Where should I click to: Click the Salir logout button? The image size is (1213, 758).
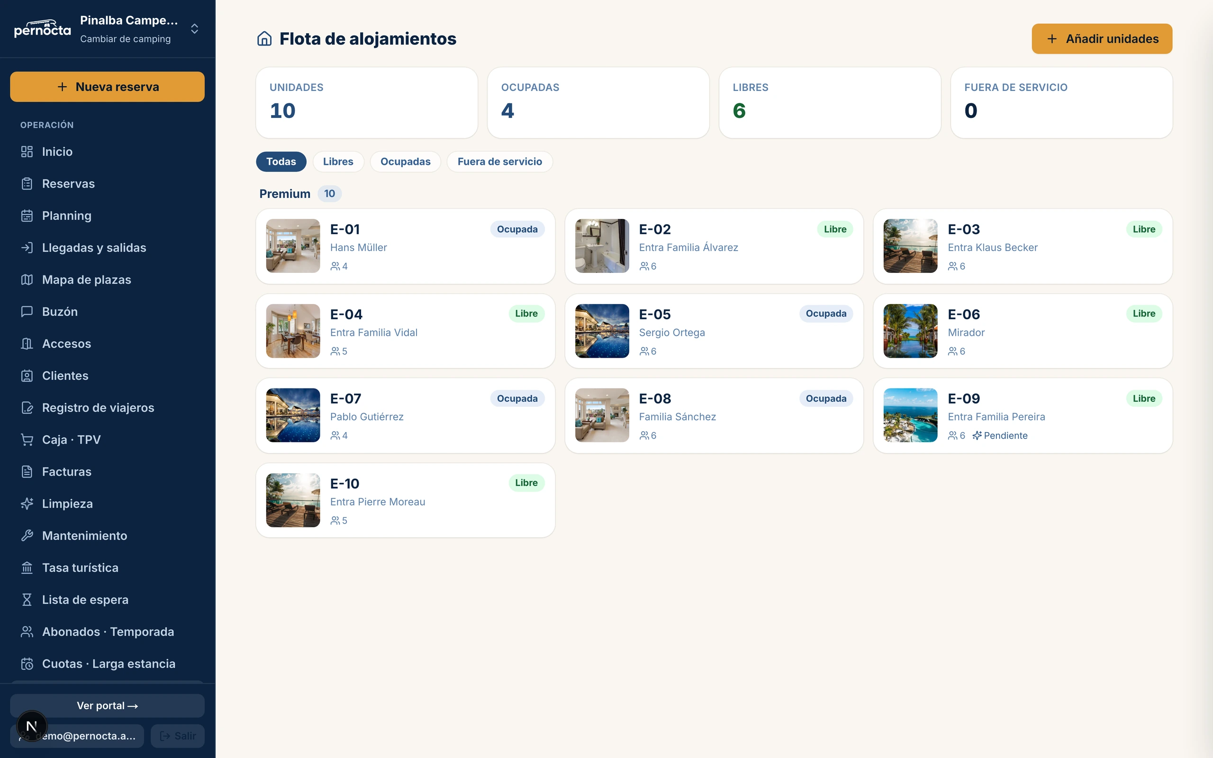pyautogui.click(x=177, y=736)
